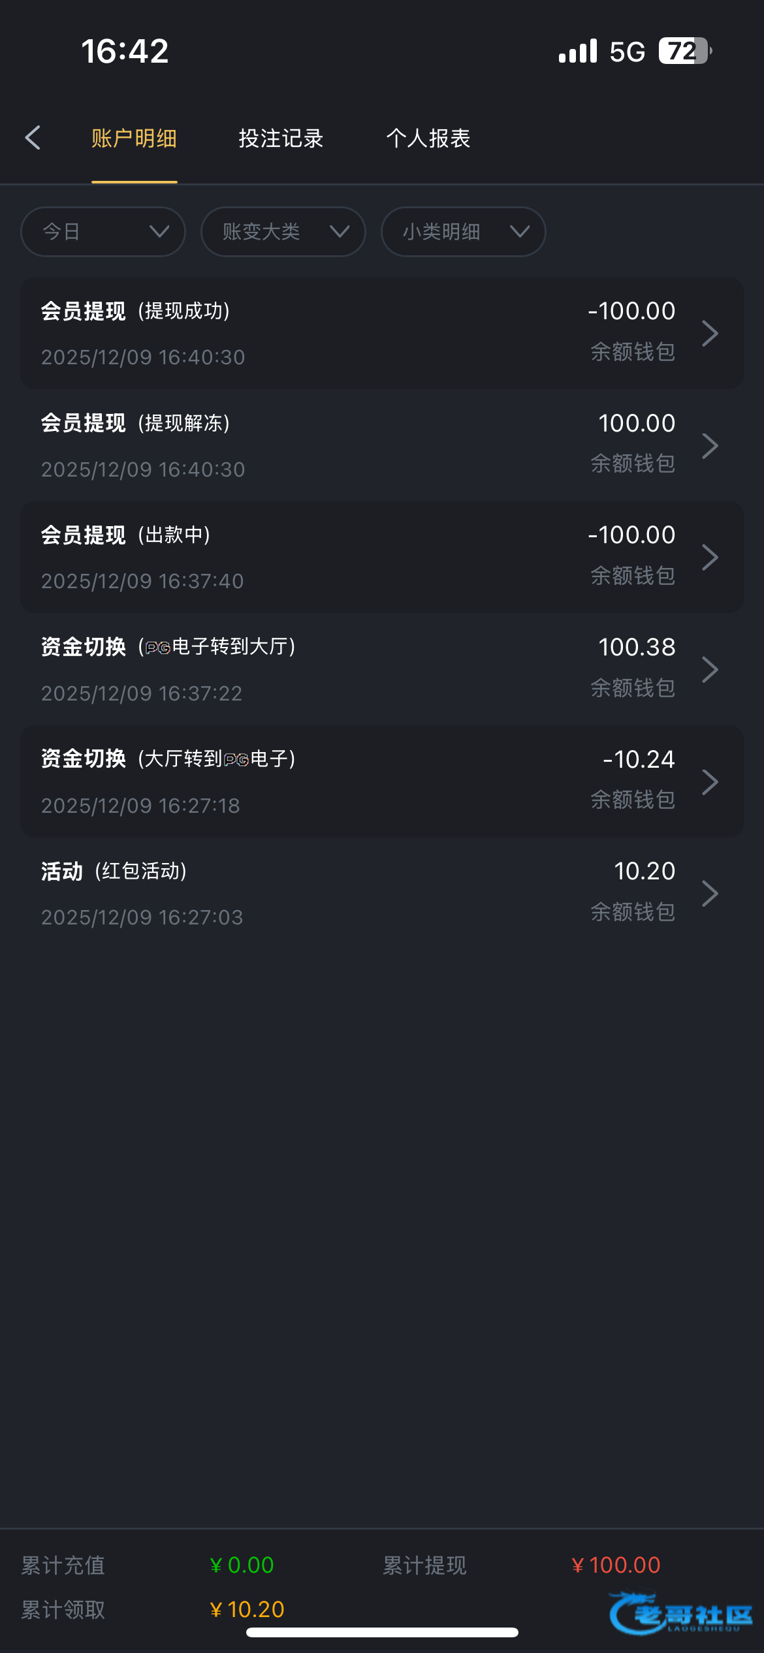Open details arrow for PG电子转到大厅 record
Screen dimensions: 764x1653
click(710, 670)
